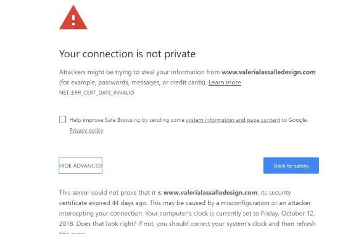This screenshot has width=364, height=234.
Task: Open the Privacy policy link
Action: (86, 131)
